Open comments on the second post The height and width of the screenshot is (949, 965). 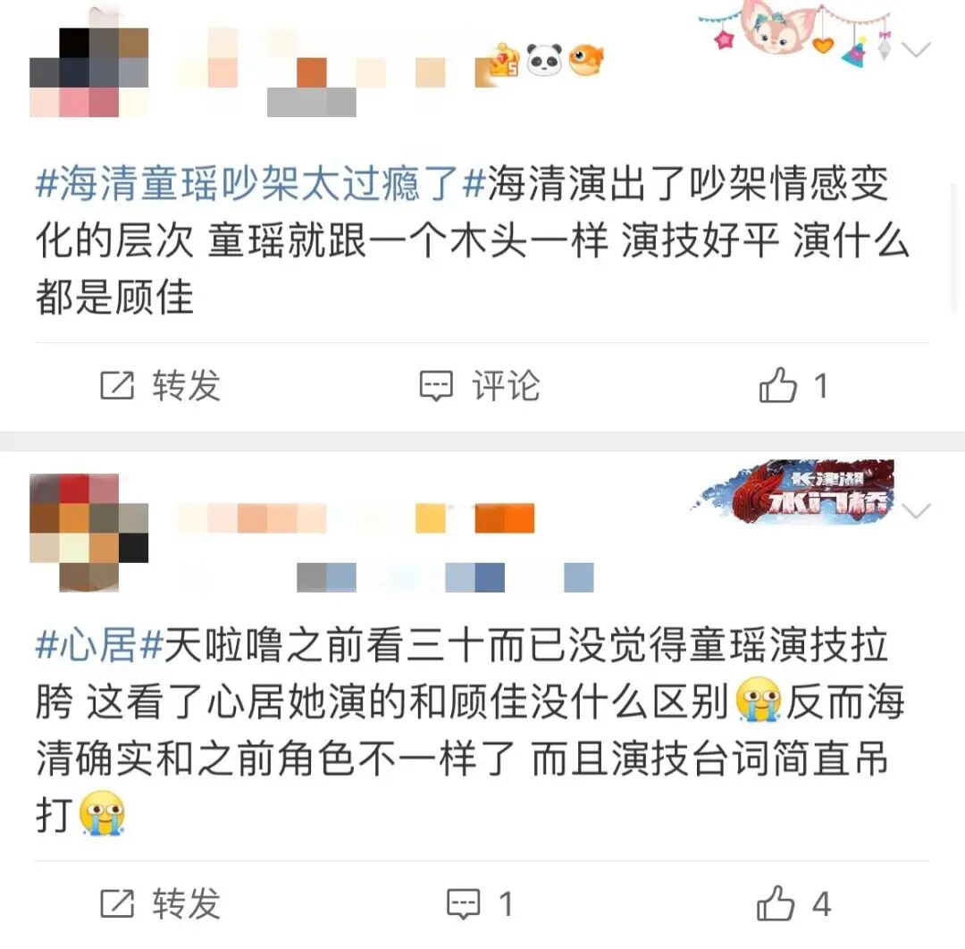(x=463, y=904)
